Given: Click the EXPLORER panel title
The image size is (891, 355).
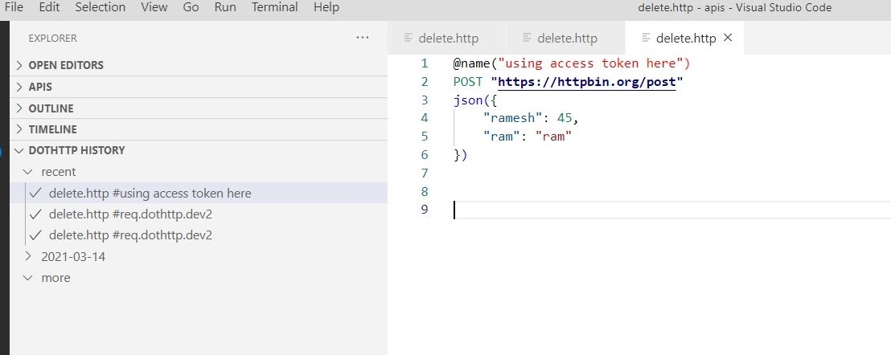Looking at the screenshot, I should 52,38.
